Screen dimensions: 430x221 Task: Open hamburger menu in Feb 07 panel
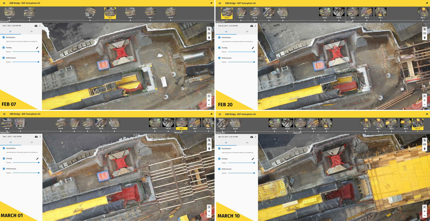pos(4,3)
